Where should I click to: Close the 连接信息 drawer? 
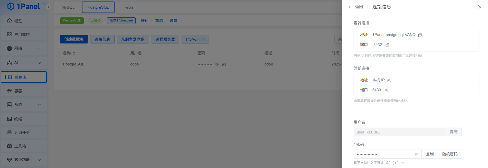tap(480, 7)
